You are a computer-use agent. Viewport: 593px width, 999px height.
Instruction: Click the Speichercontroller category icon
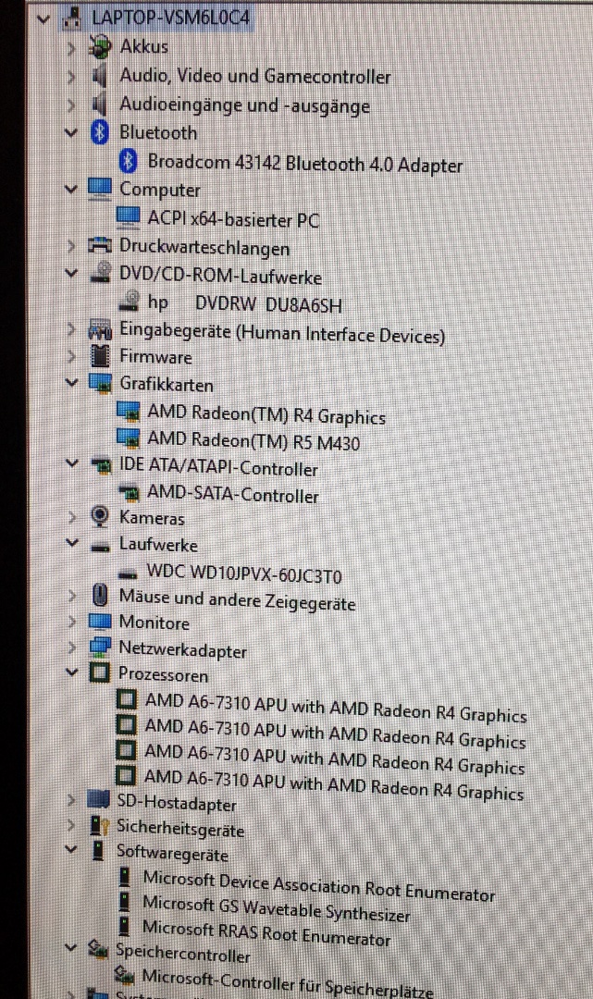(x=97, y=950)
